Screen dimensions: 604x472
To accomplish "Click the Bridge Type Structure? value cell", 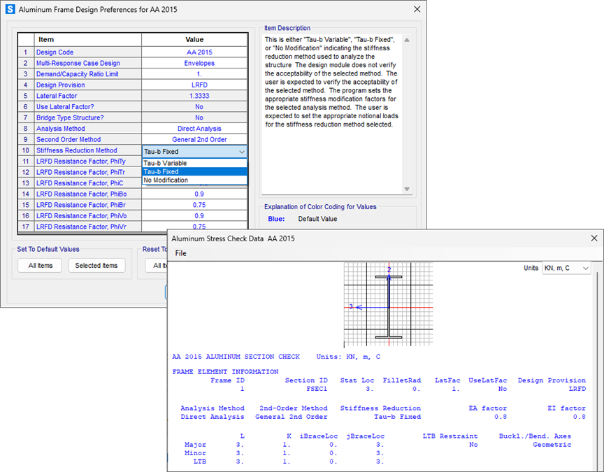I will pos(199,118).
